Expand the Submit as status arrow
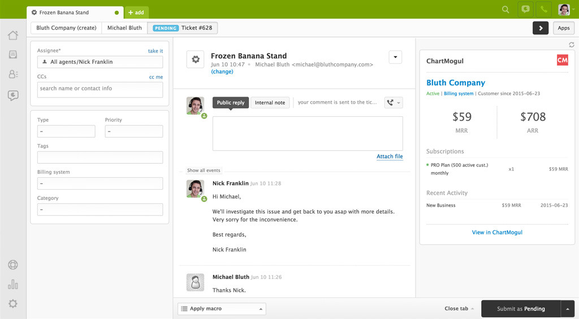This screenshot has width=579, height=319. 568,309
